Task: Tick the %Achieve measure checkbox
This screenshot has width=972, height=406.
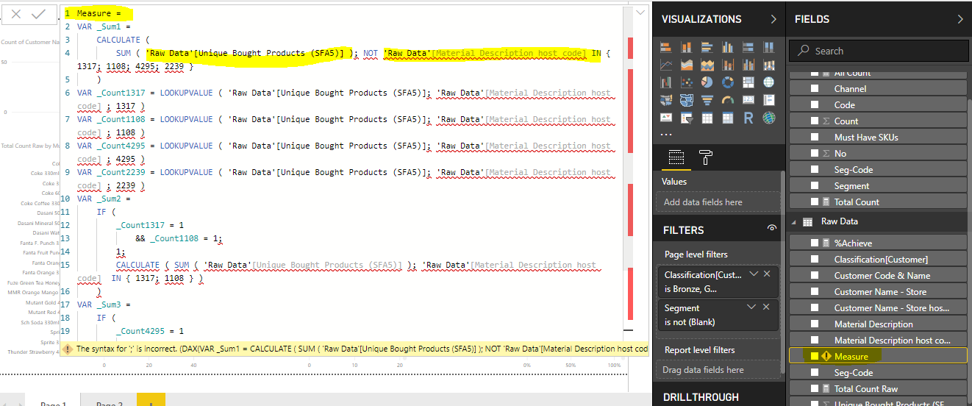Action: 814,243
